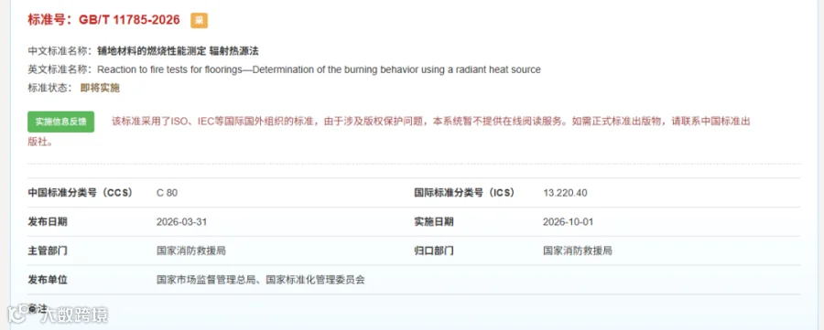This screenshot has width=824, height=330.
Task: Click 国家消防救援局 under 归口部门
Action: pos(578,250)
